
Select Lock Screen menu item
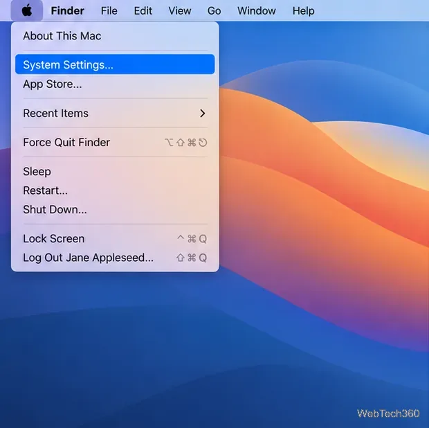(115, 239)
